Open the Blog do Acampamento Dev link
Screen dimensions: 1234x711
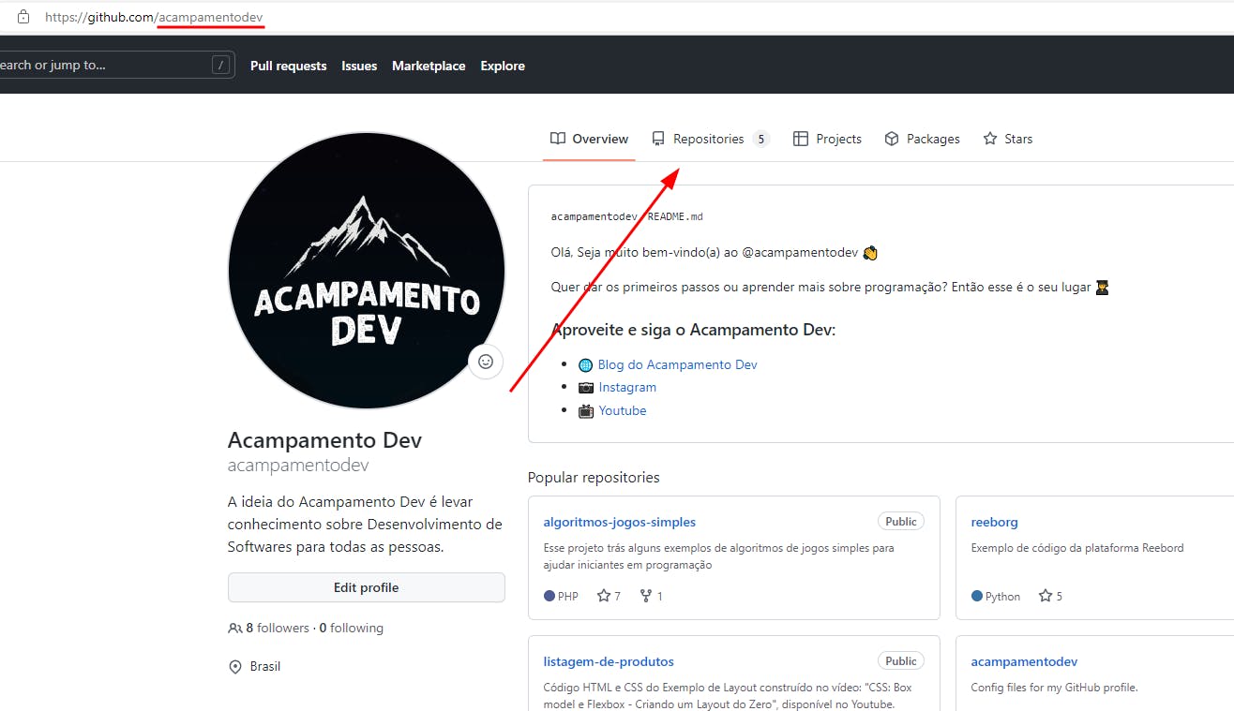click(677, 364)
